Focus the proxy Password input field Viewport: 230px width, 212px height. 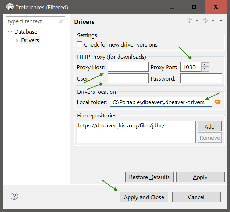coord(201,78)
